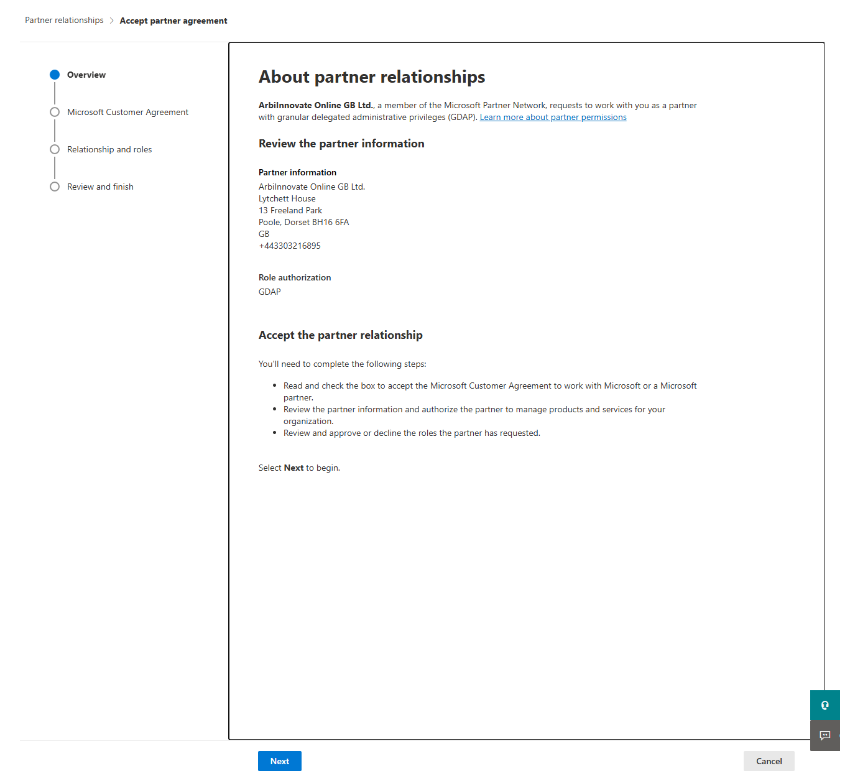Screen dimensions: 850x781
Task: Click Accept partner agreement breadcrumb text
Action: point(173,21)
